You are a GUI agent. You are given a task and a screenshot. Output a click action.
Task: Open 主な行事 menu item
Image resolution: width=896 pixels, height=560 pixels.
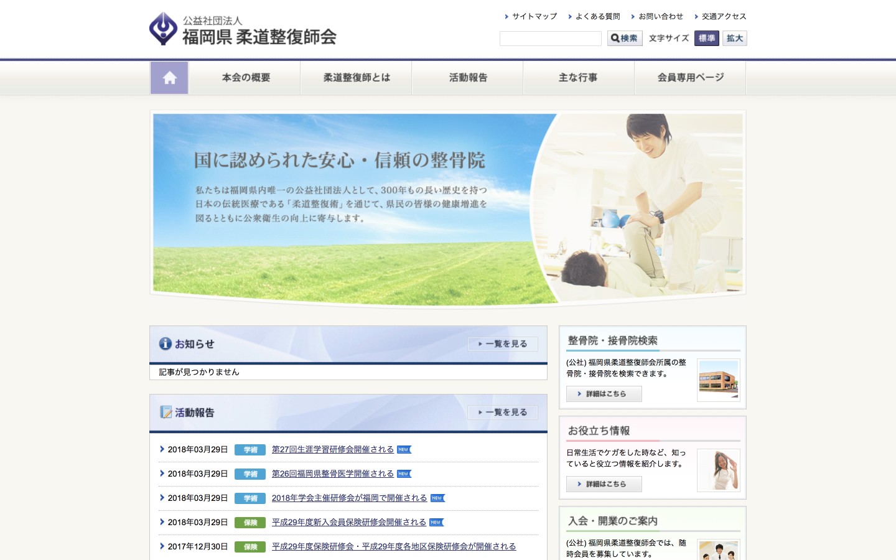coord(579,78)
